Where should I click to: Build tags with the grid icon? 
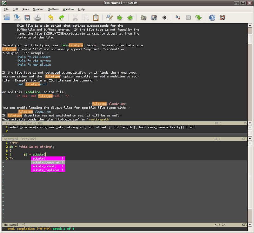188,17
